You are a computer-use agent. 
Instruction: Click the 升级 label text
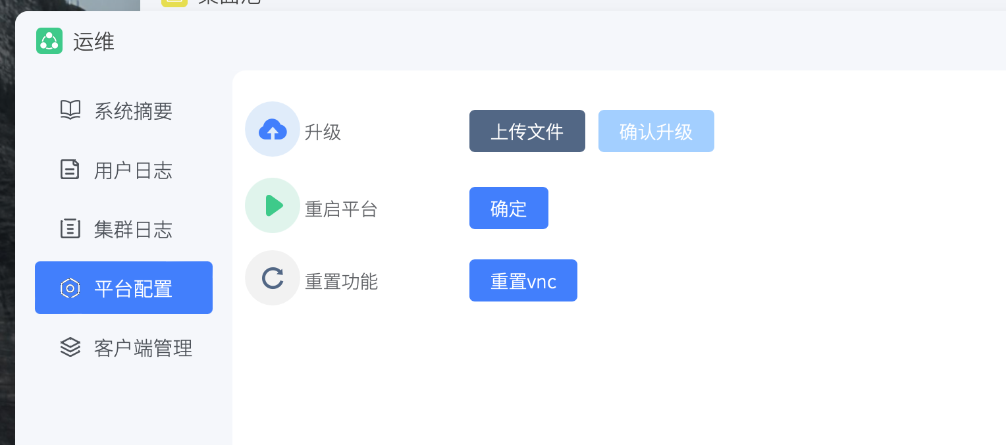point(323,132)
